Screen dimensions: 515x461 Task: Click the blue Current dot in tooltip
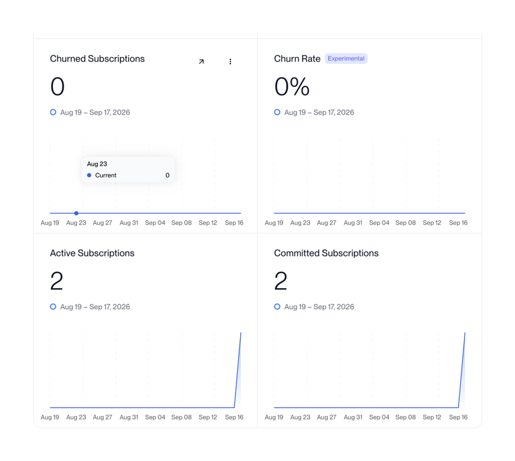(89, 175)
